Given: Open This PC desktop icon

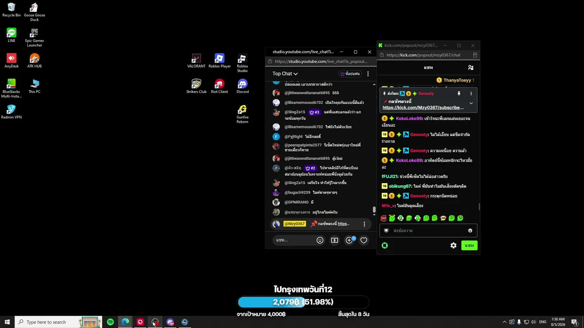Looking at the screenshot, I should tap(34, 87).
